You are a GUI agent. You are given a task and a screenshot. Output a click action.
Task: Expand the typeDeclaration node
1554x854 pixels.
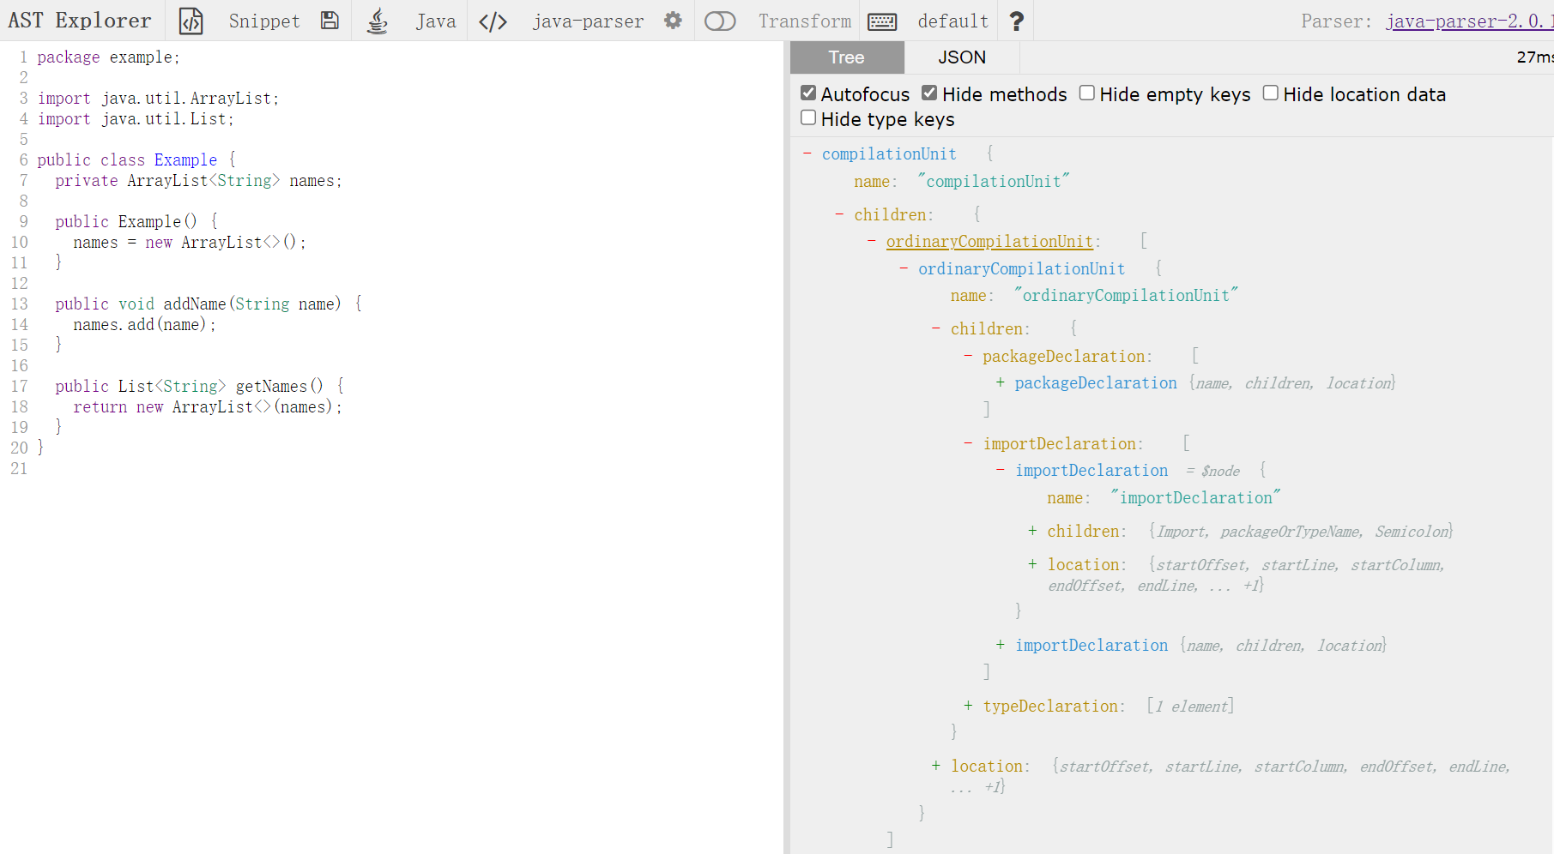click(x=968, y=706)
